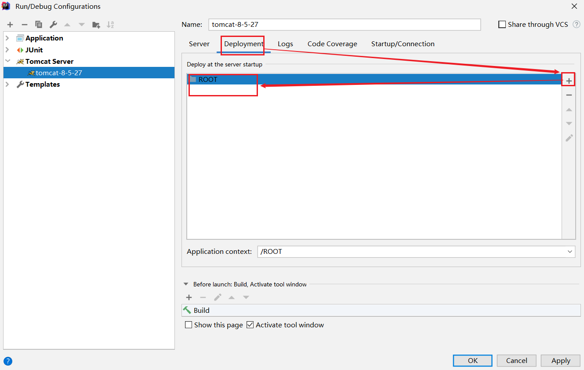Select the Build launch task row

click(381, 311)
